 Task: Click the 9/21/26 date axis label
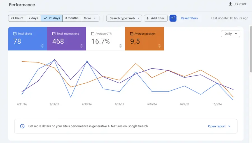click(x=22, y=105)
